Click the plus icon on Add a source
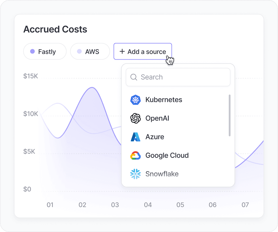The width and height of the screenshot is (278, 232). click(122, 52)
